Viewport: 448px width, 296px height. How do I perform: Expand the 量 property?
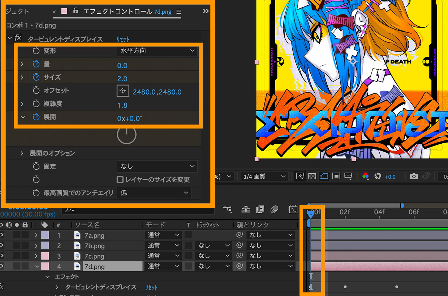pyautogui.click(x=22, y=64)
